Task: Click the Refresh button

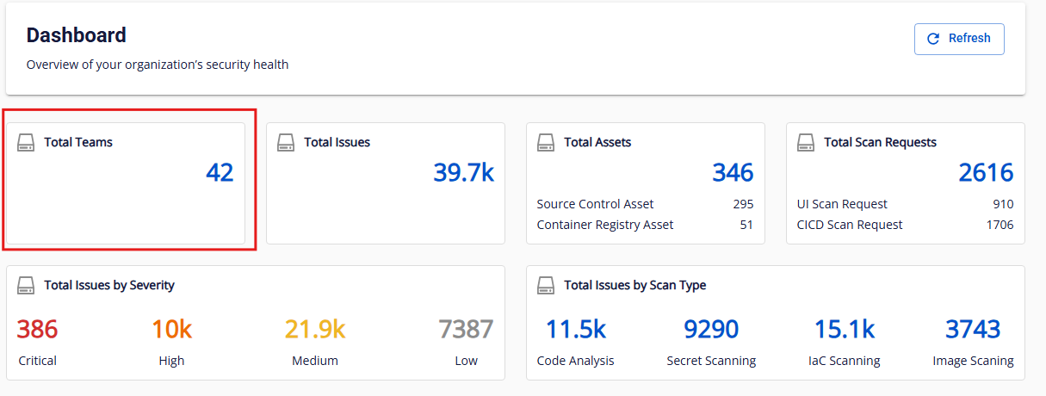Action: tap(959, 39)
